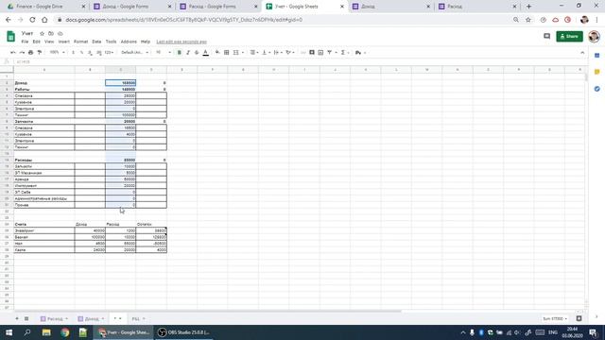
Task: Open the Format menu
Action: (80, 42)
